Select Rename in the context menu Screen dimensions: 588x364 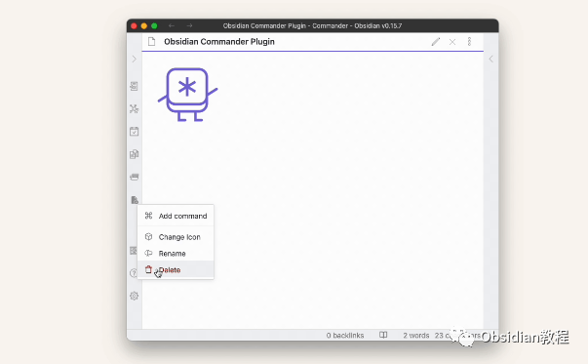(x=176, y=254)
